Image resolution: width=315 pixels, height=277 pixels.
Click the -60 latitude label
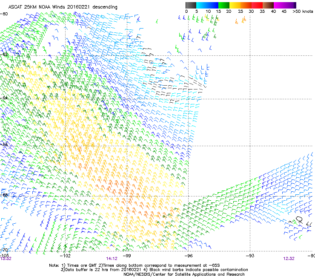coord(4,14)
